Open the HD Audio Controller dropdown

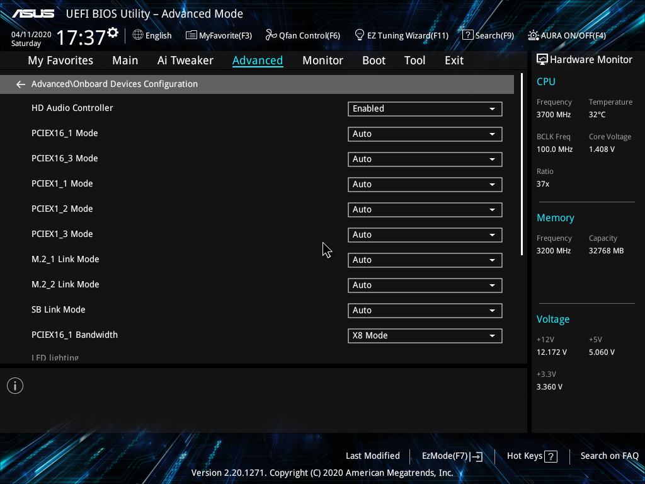tap(425, 108)
